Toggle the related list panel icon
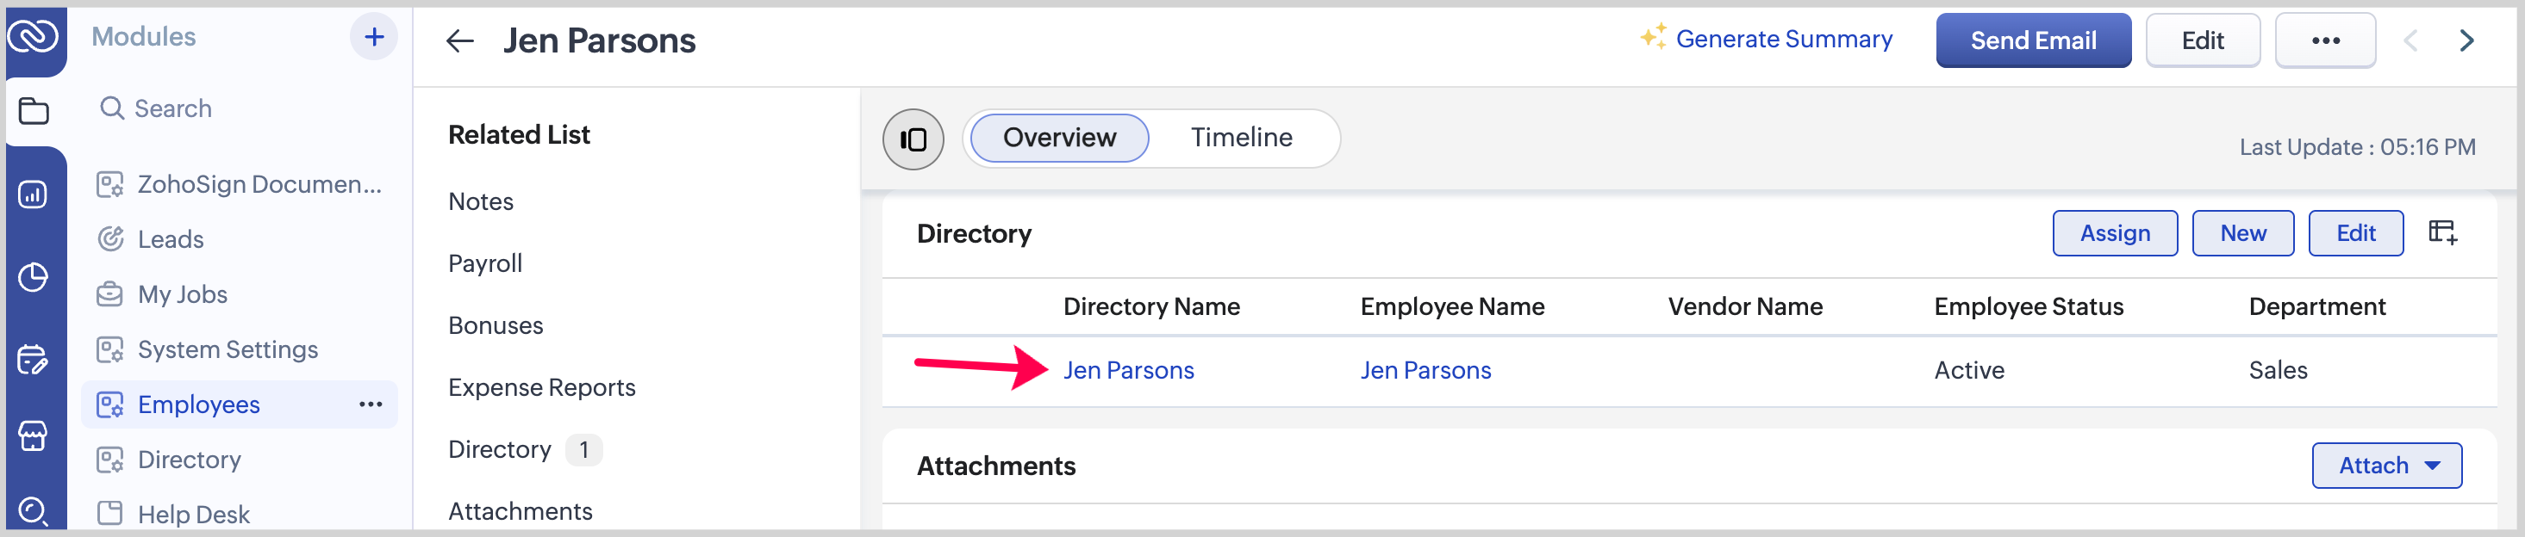The image size is (2525, 537). coord(913,139)
